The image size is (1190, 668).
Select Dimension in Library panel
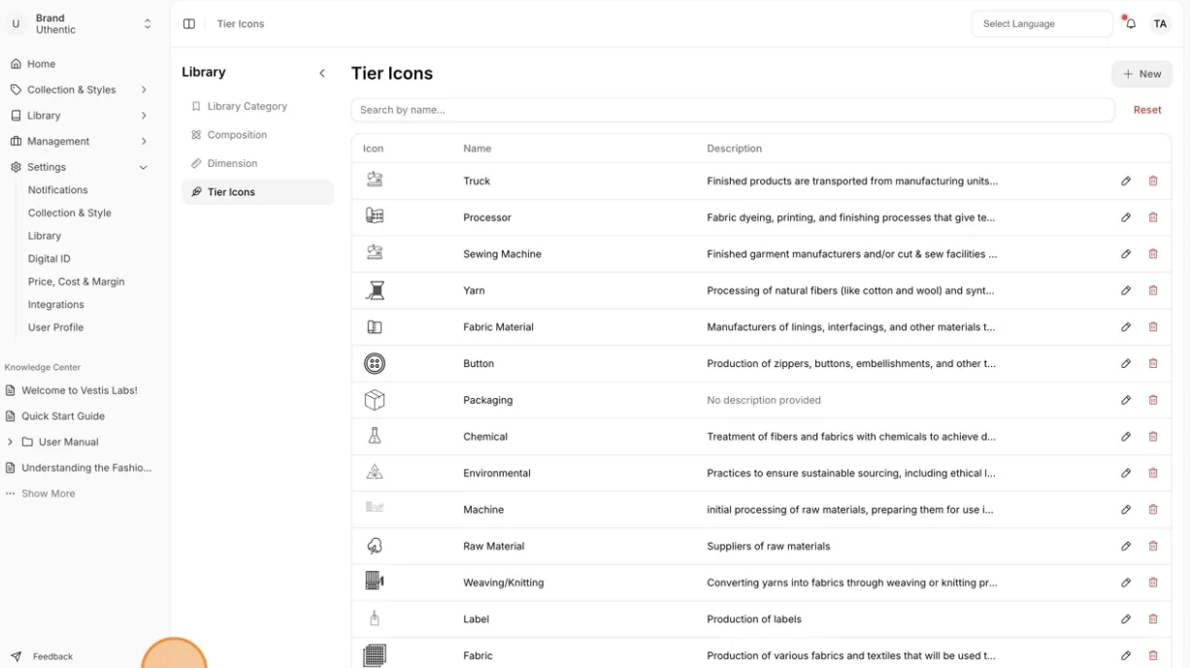tap(257, 163)
